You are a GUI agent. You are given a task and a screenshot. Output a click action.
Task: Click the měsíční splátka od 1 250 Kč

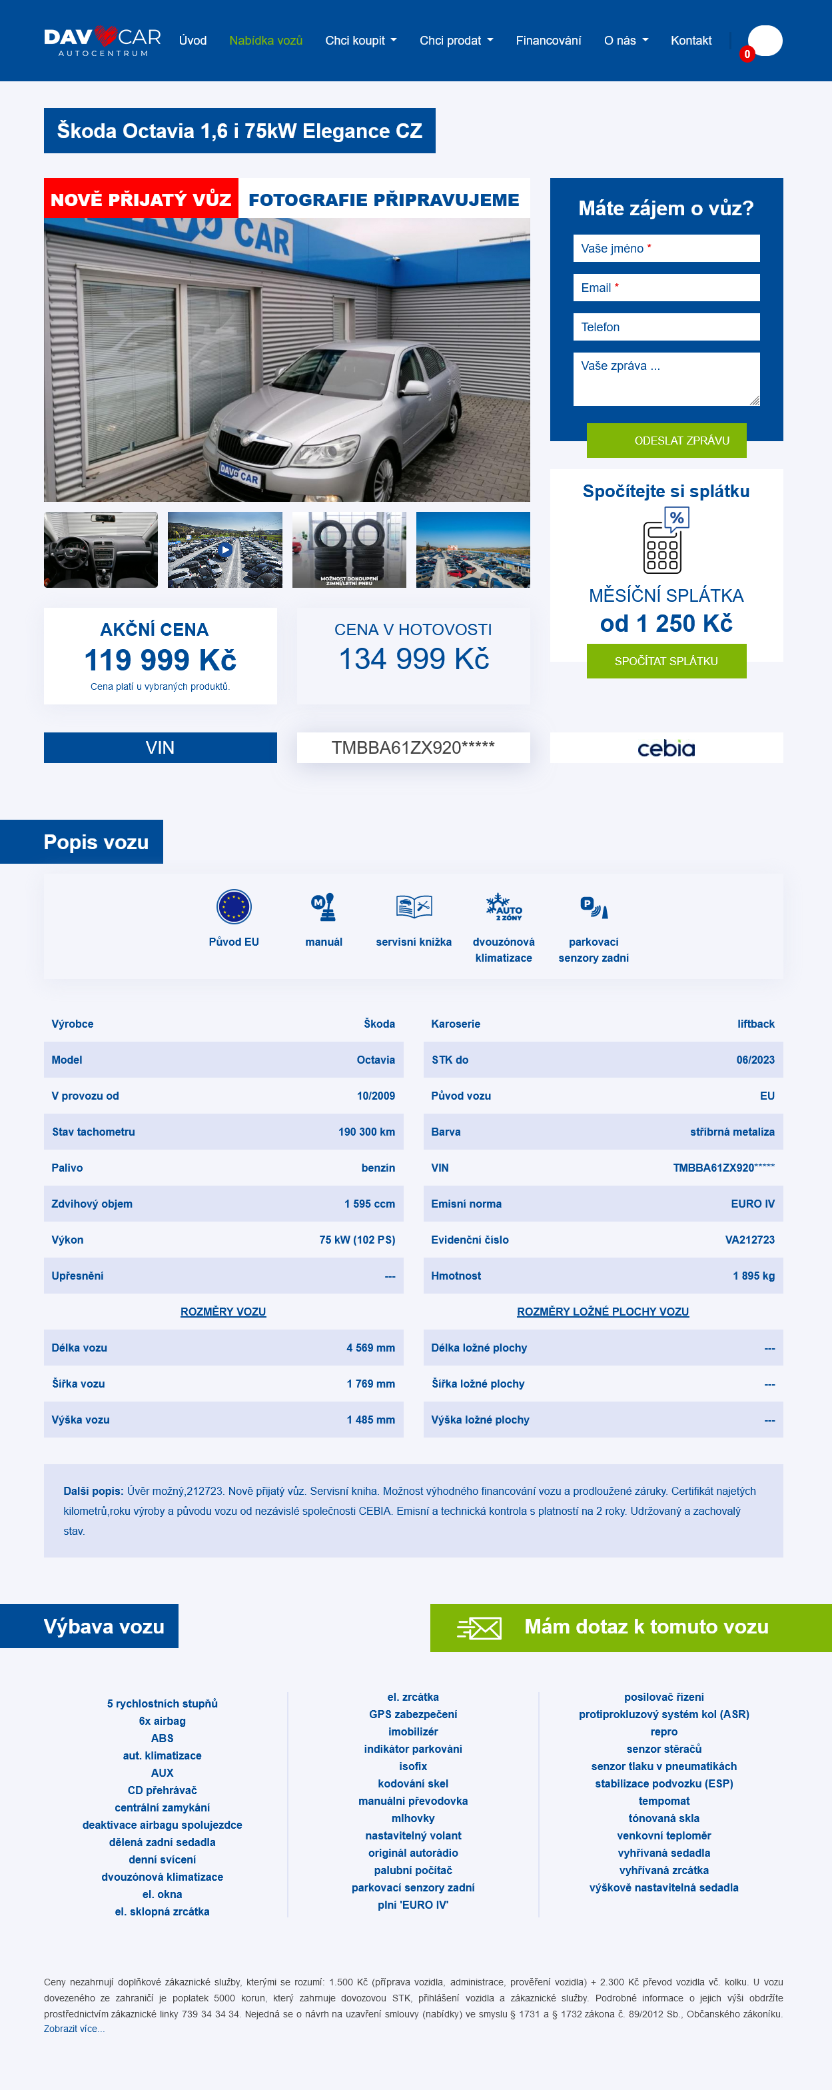coord(665,623)
